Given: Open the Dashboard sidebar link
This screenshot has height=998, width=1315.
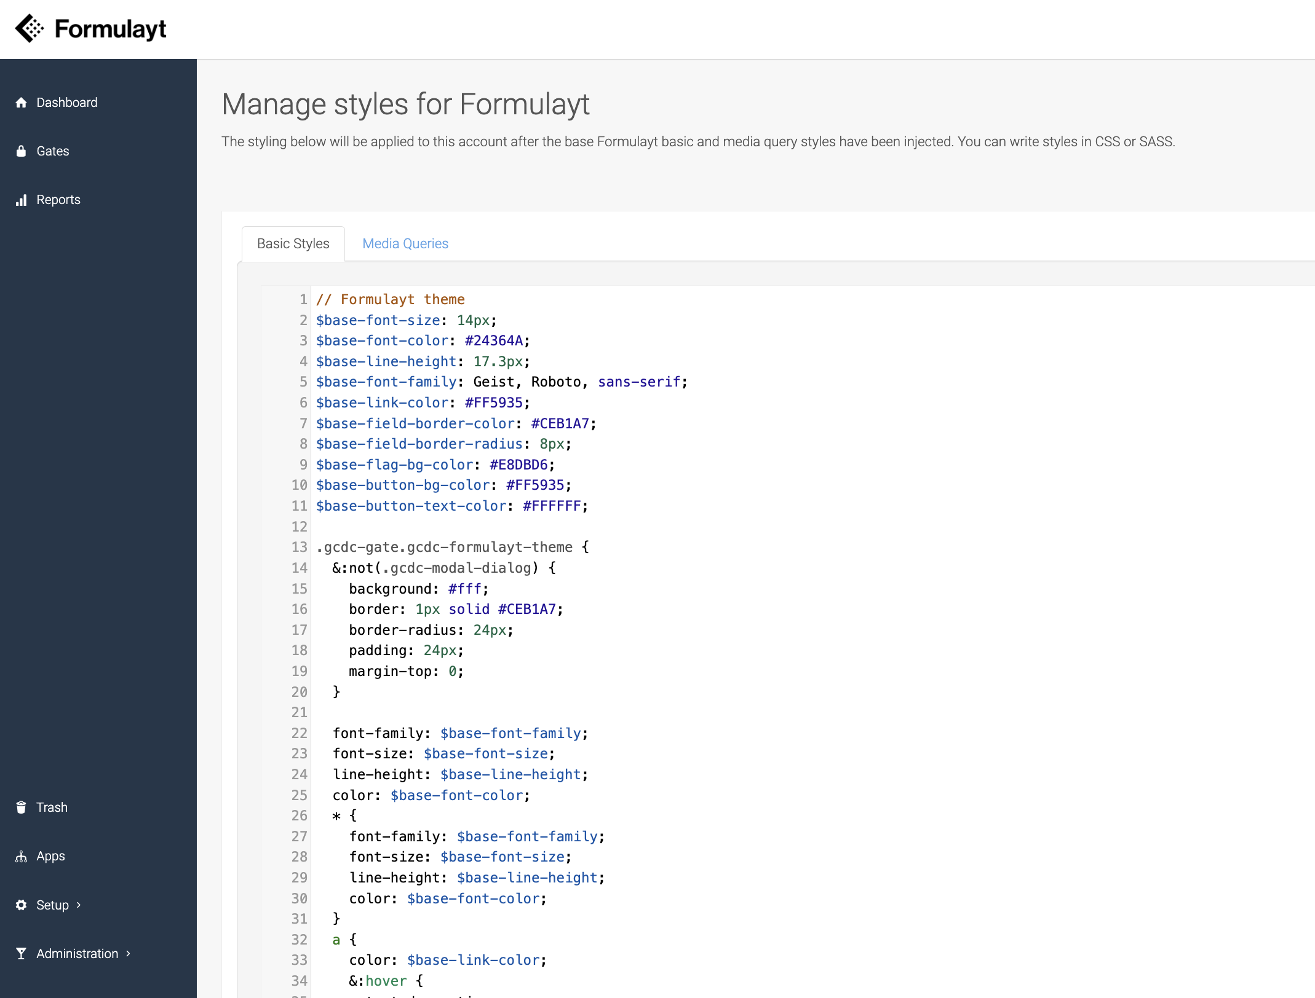Looking at the screenshot, I should pyautogui.click(x=66, y=103).
